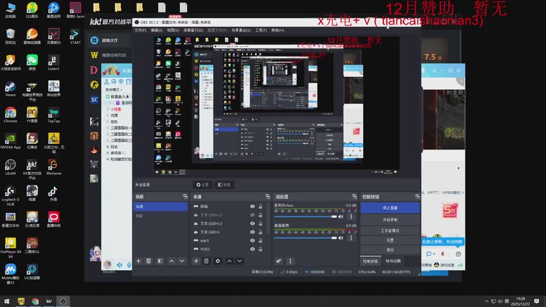The image size is (546, 307).
Task: Click the 退出 button in Controls
Action: click(390, 250)
